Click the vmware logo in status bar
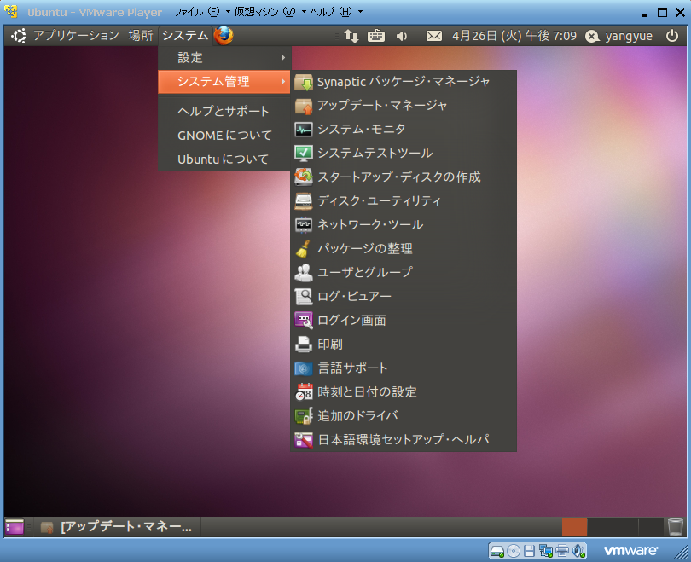This screenshot has height=562, width=691. coord(630,551)
